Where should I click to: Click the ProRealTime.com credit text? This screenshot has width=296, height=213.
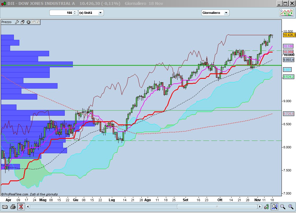click(15, 194)
